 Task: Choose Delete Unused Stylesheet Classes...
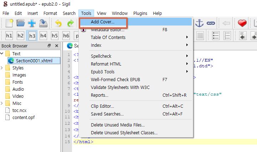[x=136, y=133]
